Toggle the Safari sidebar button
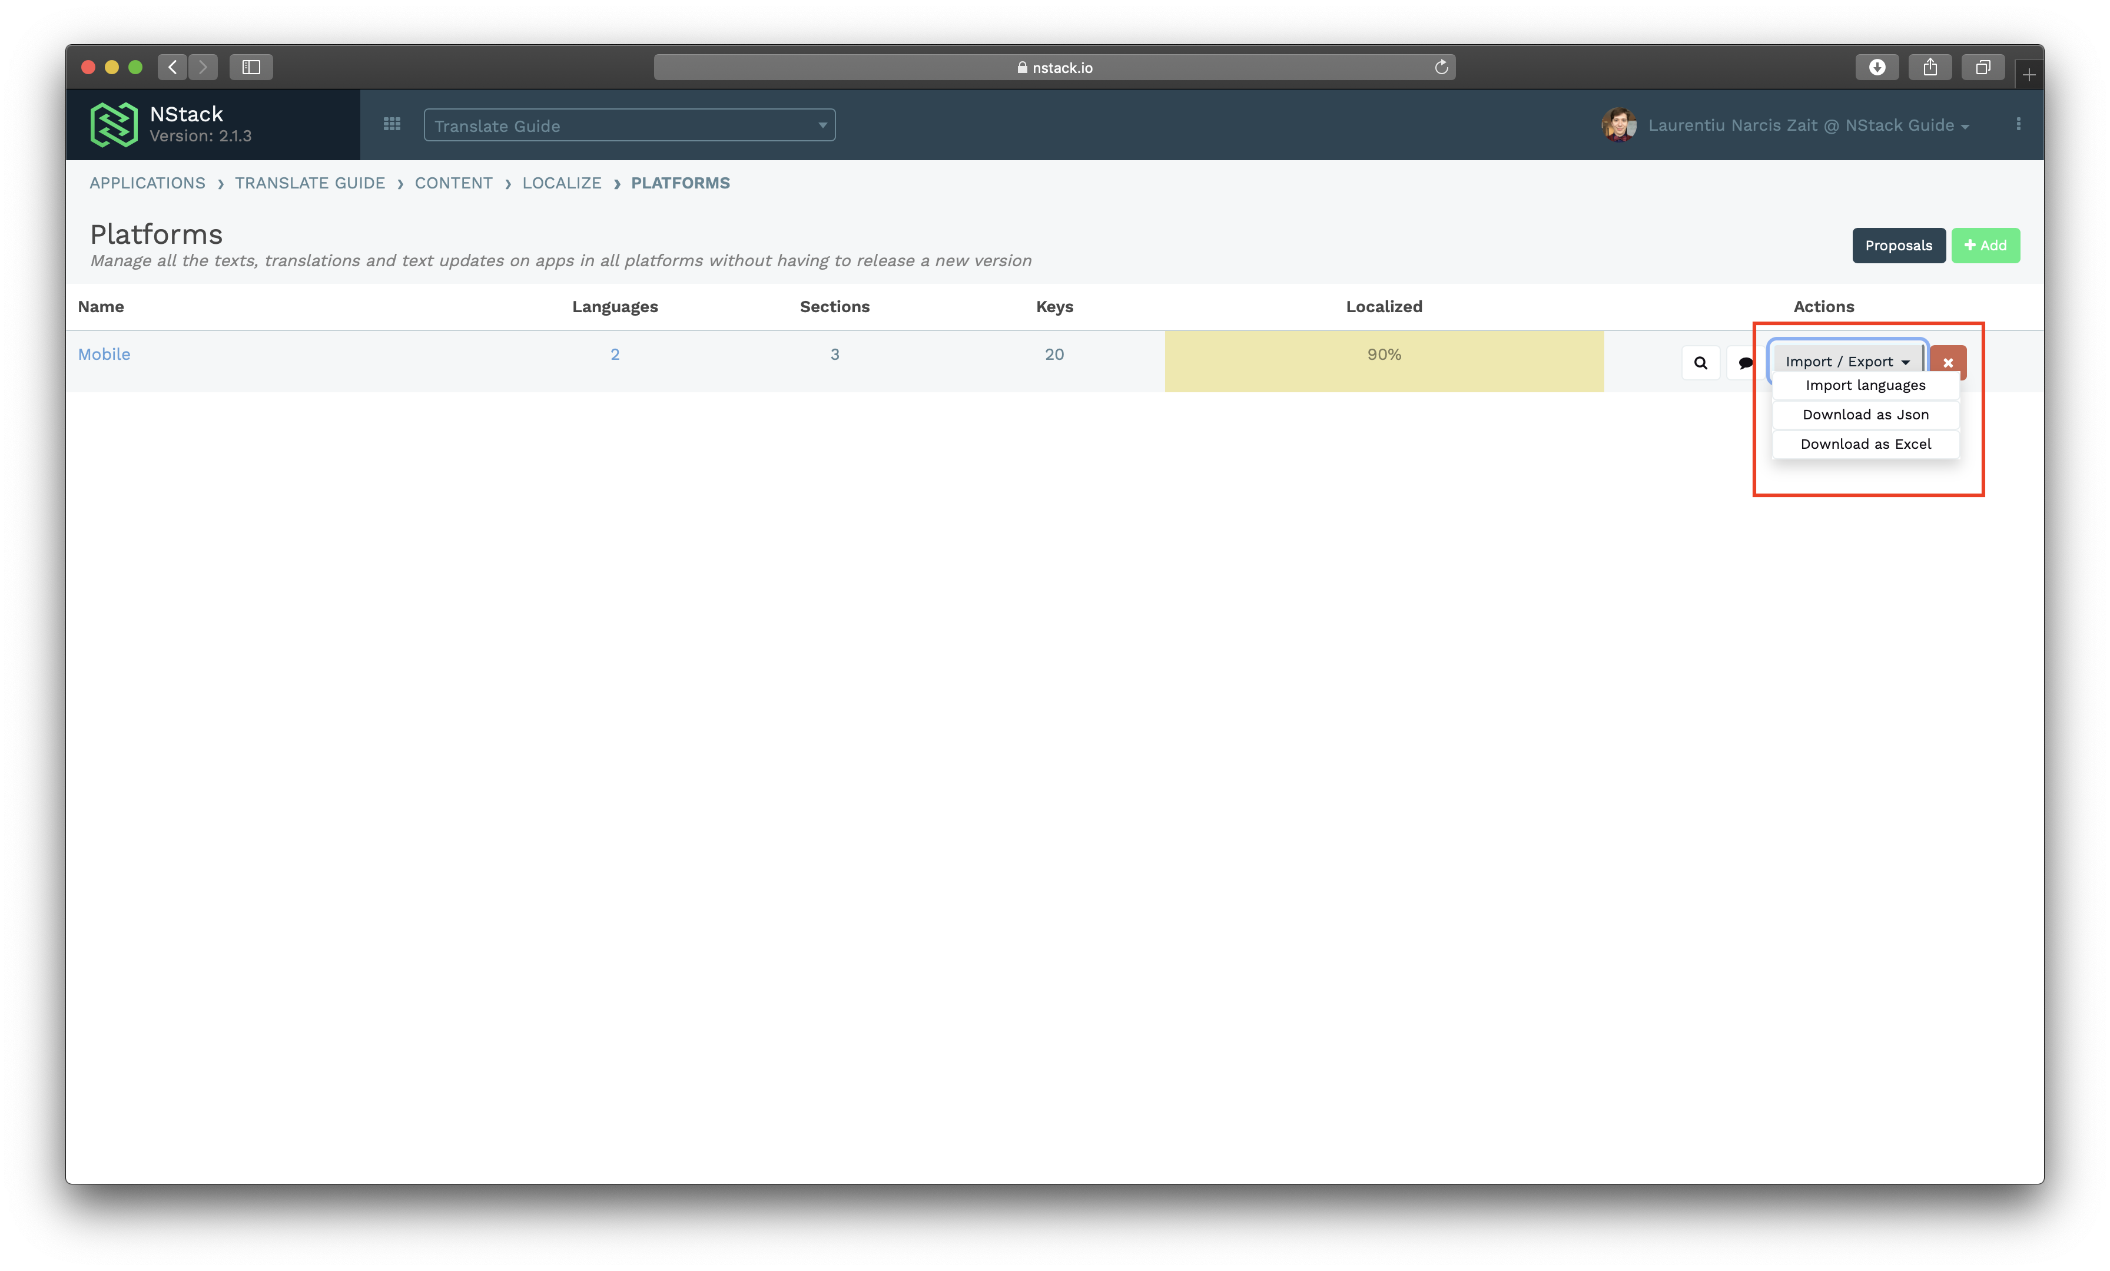The width and height of the screenshot is (2110, 1271). point(251,67)
